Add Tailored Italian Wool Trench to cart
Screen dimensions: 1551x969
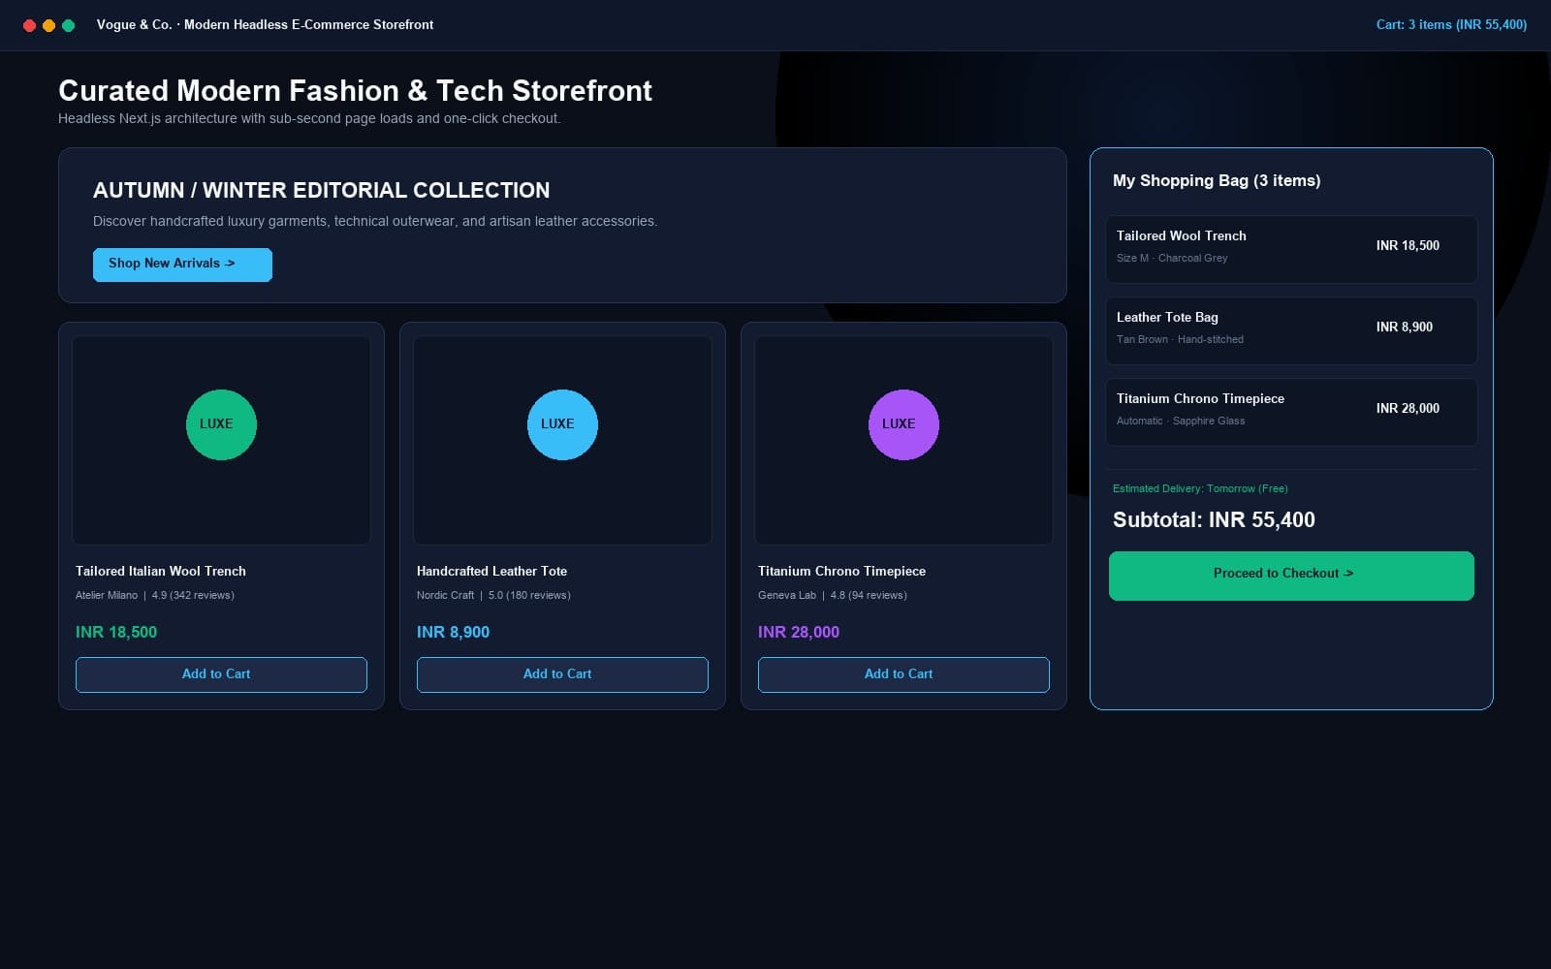[221, 674]
